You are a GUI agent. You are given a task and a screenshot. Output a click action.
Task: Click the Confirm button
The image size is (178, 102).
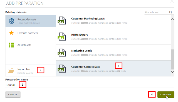pos(166,94)
